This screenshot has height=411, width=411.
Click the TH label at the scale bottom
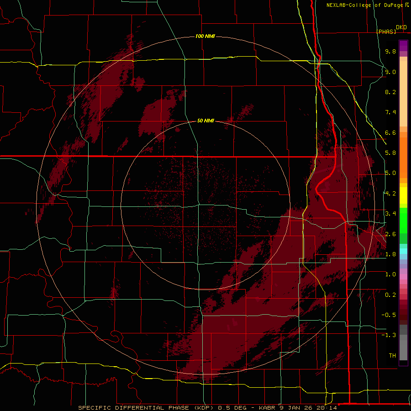(392, 356)
